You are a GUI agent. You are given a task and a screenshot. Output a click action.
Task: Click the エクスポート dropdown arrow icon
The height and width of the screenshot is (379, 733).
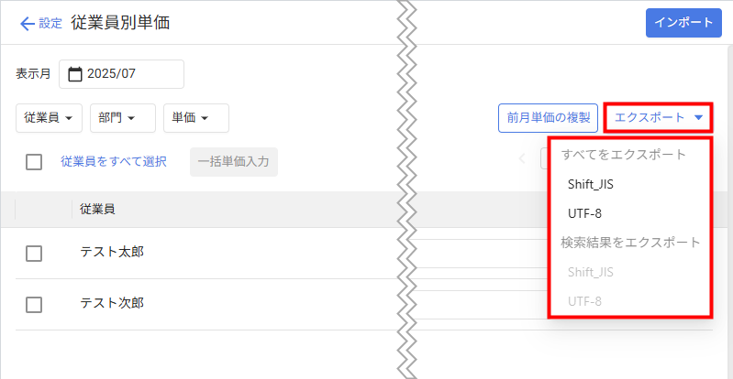[x=698, y=118]
